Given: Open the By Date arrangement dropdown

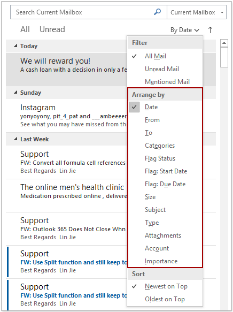Looking at the screenshot, I should pyautogui.click(x=184, y=30).
